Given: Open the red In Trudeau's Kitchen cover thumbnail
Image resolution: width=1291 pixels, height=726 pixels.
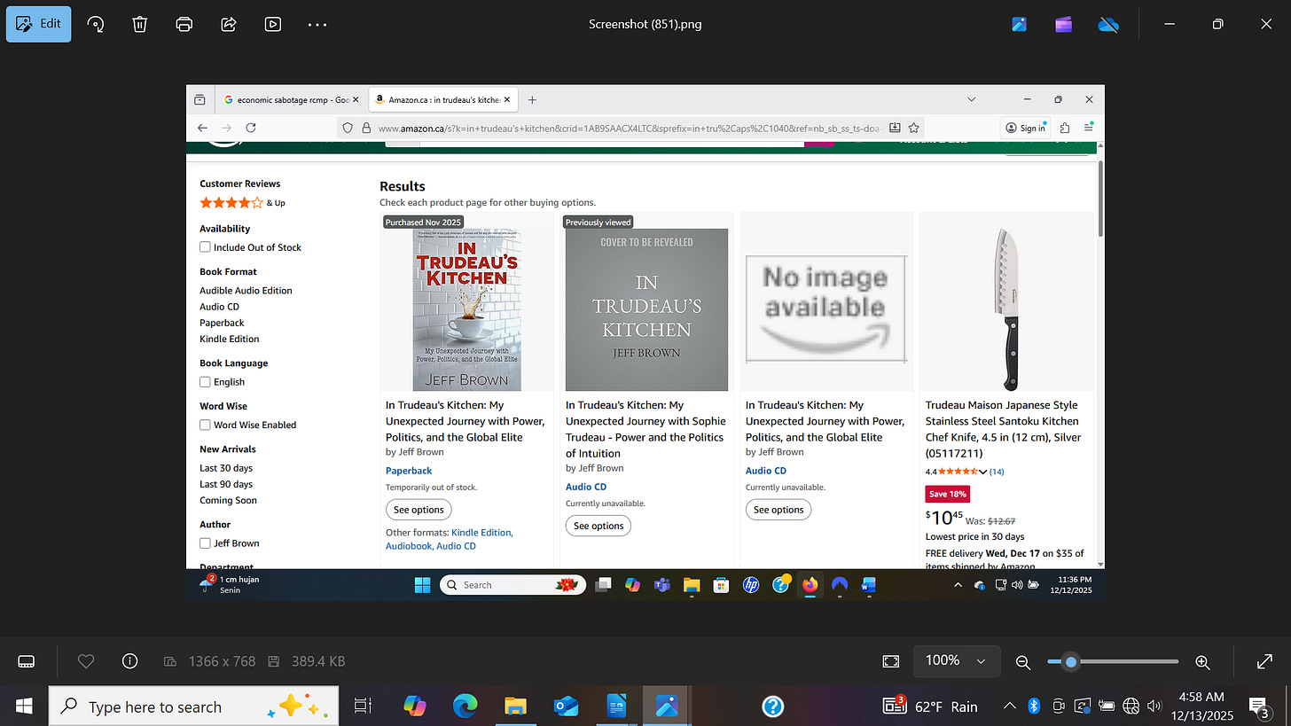Looking at the screenshot, I should (466, 309).
